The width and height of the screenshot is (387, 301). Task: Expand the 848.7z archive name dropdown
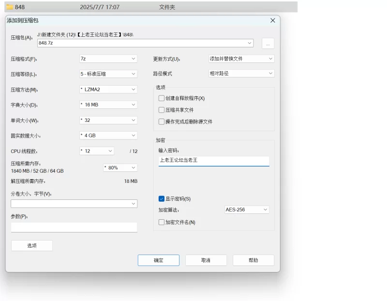[250, 43]
